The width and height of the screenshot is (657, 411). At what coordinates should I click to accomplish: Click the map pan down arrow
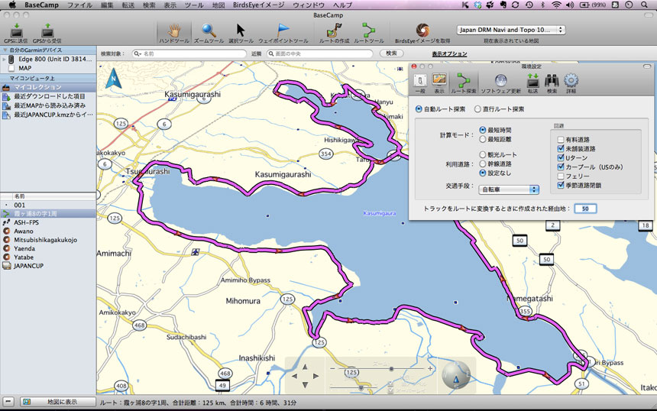tap(305, 385)
